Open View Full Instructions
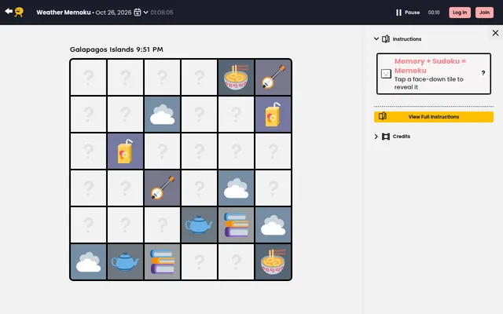Screen dimensions: 503x314 [434, 117]
